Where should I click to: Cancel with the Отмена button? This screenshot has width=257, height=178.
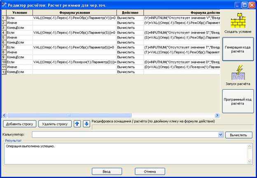pos(150,171)
